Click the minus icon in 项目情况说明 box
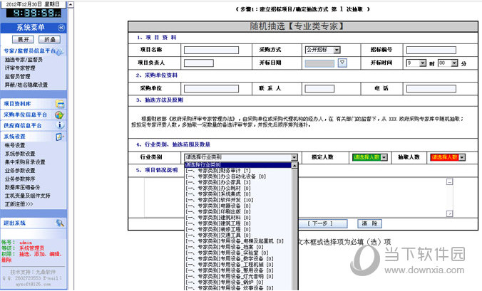 [449, 182]
